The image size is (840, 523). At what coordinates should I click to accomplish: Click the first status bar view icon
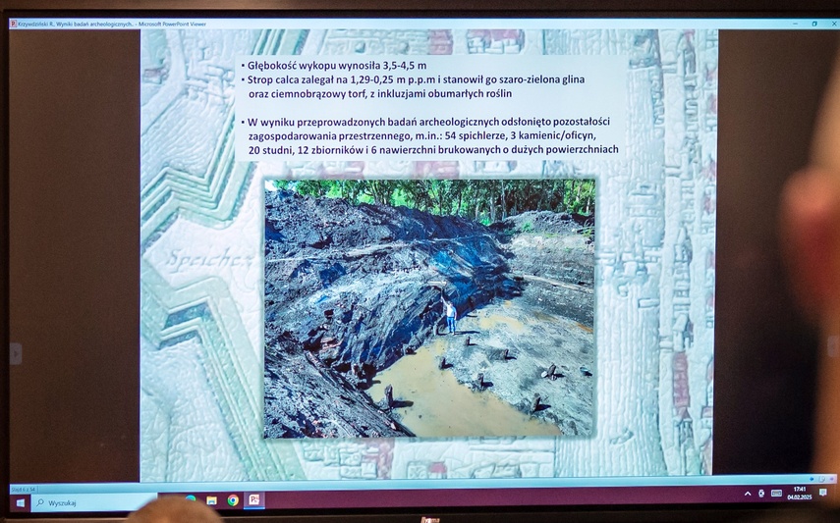[x=812, y=479]
